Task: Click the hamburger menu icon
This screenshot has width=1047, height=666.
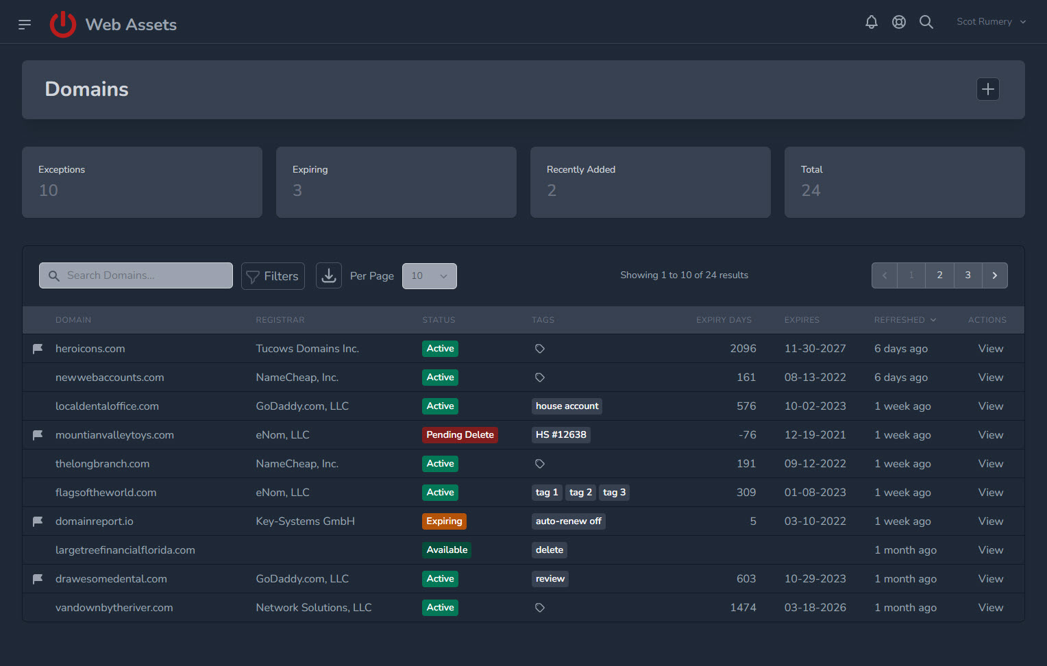Action: tap(25, 24)
